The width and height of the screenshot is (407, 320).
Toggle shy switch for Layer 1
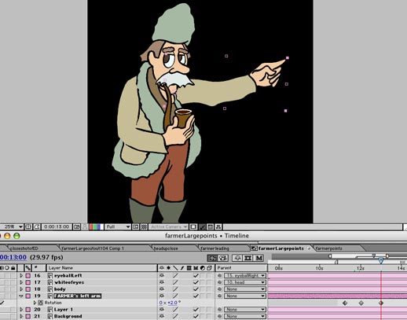click(162, 310)
